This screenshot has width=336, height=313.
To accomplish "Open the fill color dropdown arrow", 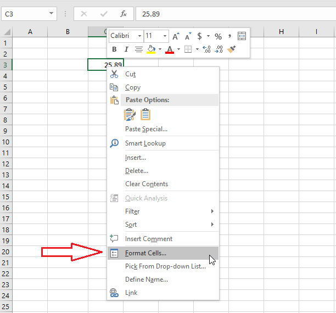I will 160,49.
